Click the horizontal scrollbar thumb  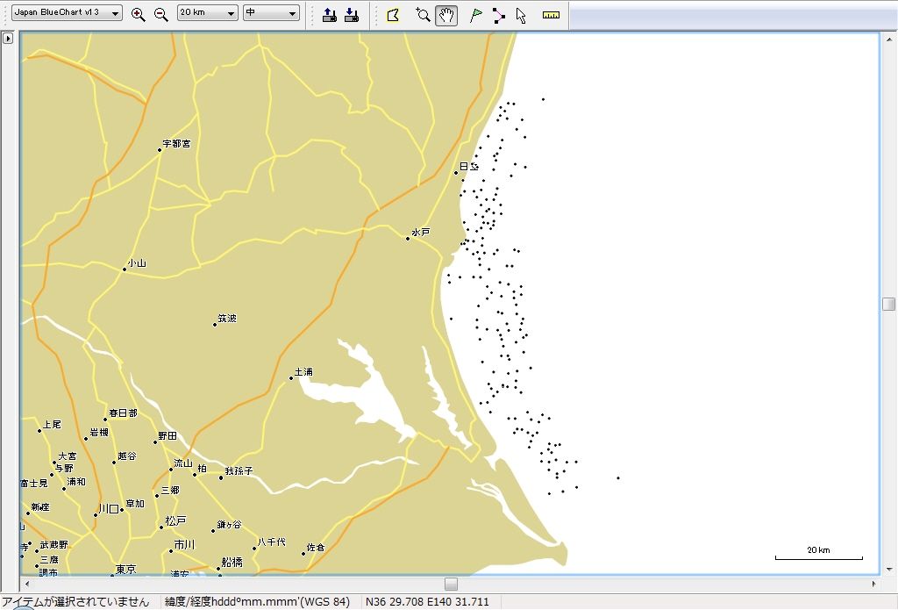[452, 584]
